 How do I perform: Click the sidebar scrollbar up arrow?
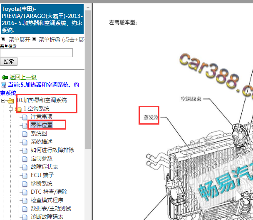click(x=88, y=7)
